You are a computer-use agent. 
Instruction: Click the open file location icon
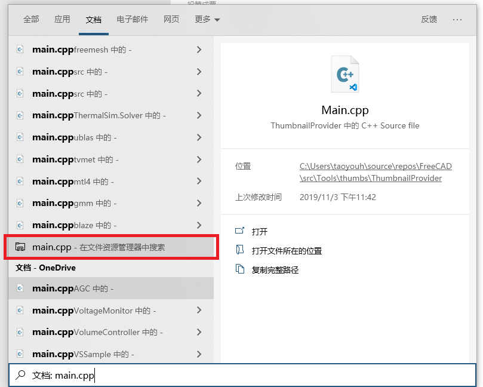[x=239, y=250]
